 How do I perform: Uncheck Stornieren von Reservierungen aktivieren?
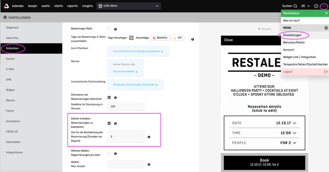pos(109,97)
